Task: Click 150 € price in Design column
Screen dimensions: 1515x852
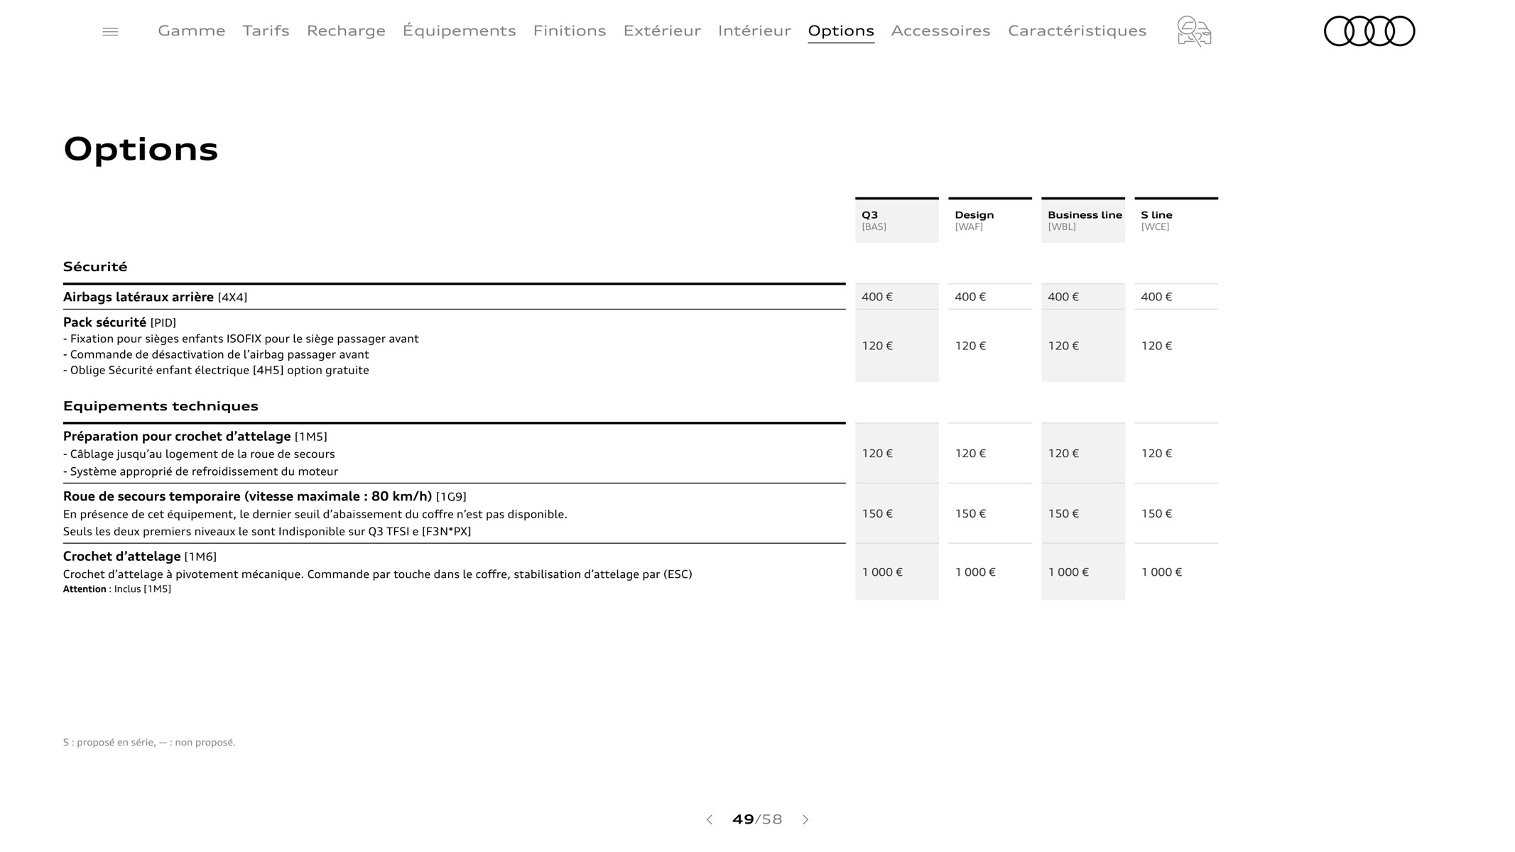Action: 970,513
